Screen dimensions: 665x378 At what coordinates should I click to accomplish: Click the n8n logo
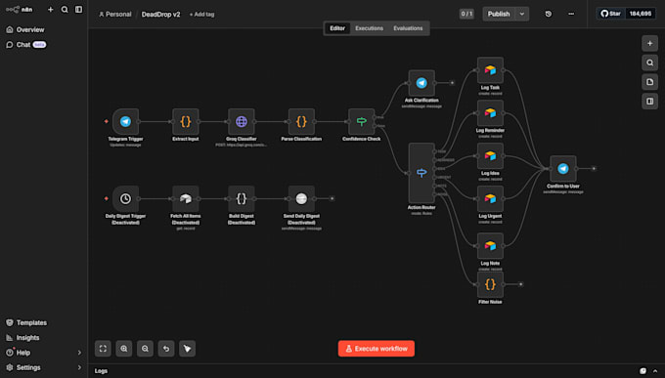tap(20, 10)
